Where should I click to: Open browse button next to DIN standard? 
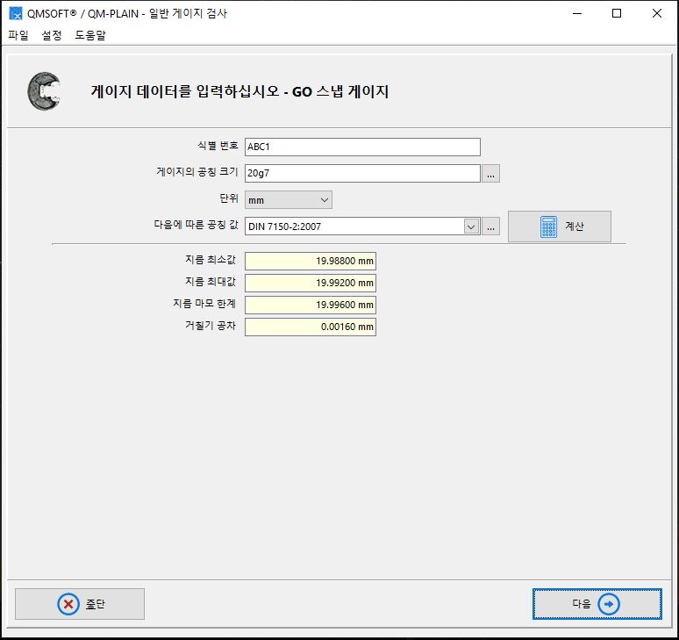490,227
